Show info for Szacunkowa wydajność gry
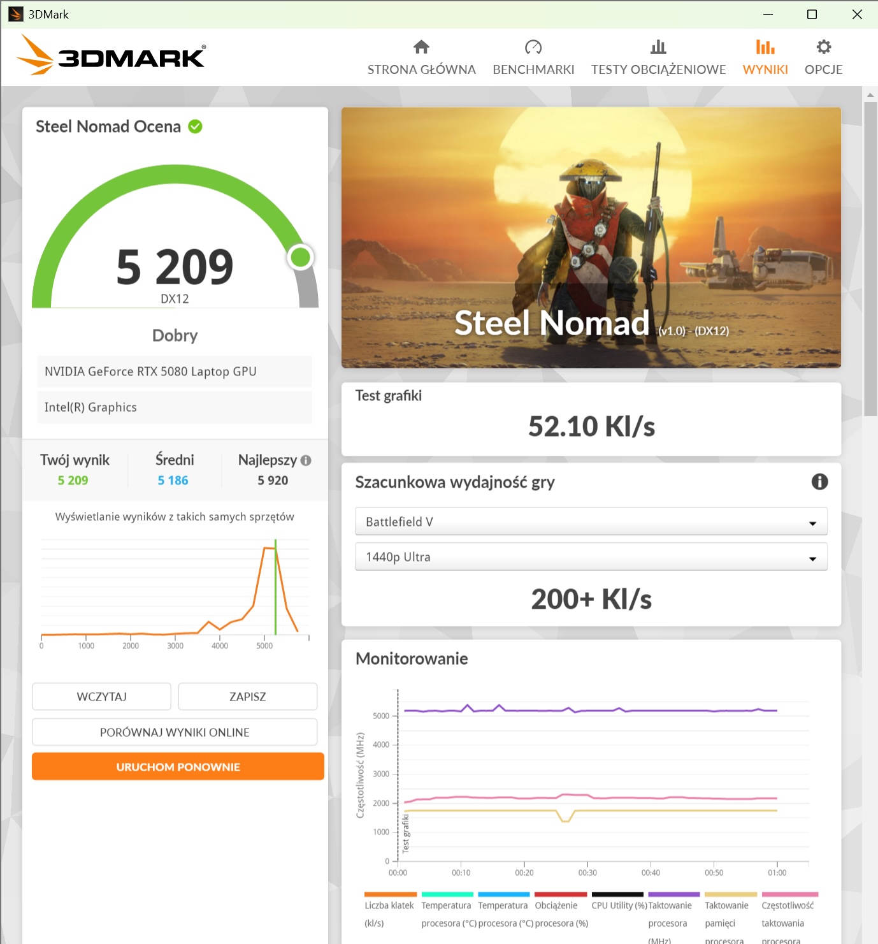 [x=819, y=482]
